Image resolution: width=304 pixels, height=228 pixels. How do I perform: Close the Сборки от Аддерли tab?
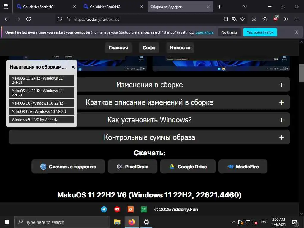click(208, 7)
